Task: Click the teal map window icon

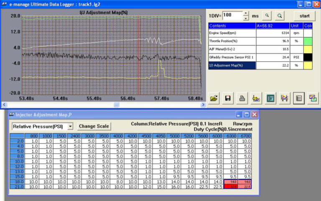Action: point(270,98)
